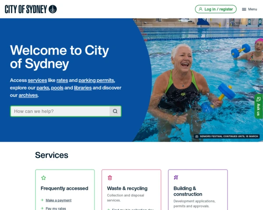Screen dimensions: 263x210
Task: Click the user icon in Log in button
Action: coord(200,9)
